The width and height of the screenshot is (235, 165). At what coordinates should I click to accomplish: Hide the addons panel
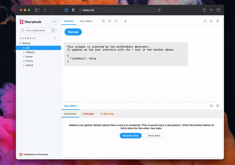pyautogui.click(x=217, y=106)
